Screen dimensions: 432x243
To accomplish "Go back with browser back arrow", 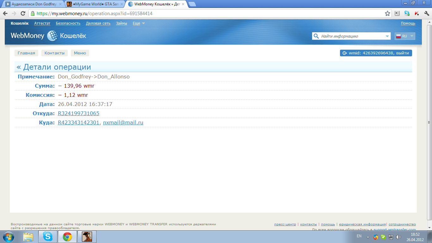I will point(5,14).
